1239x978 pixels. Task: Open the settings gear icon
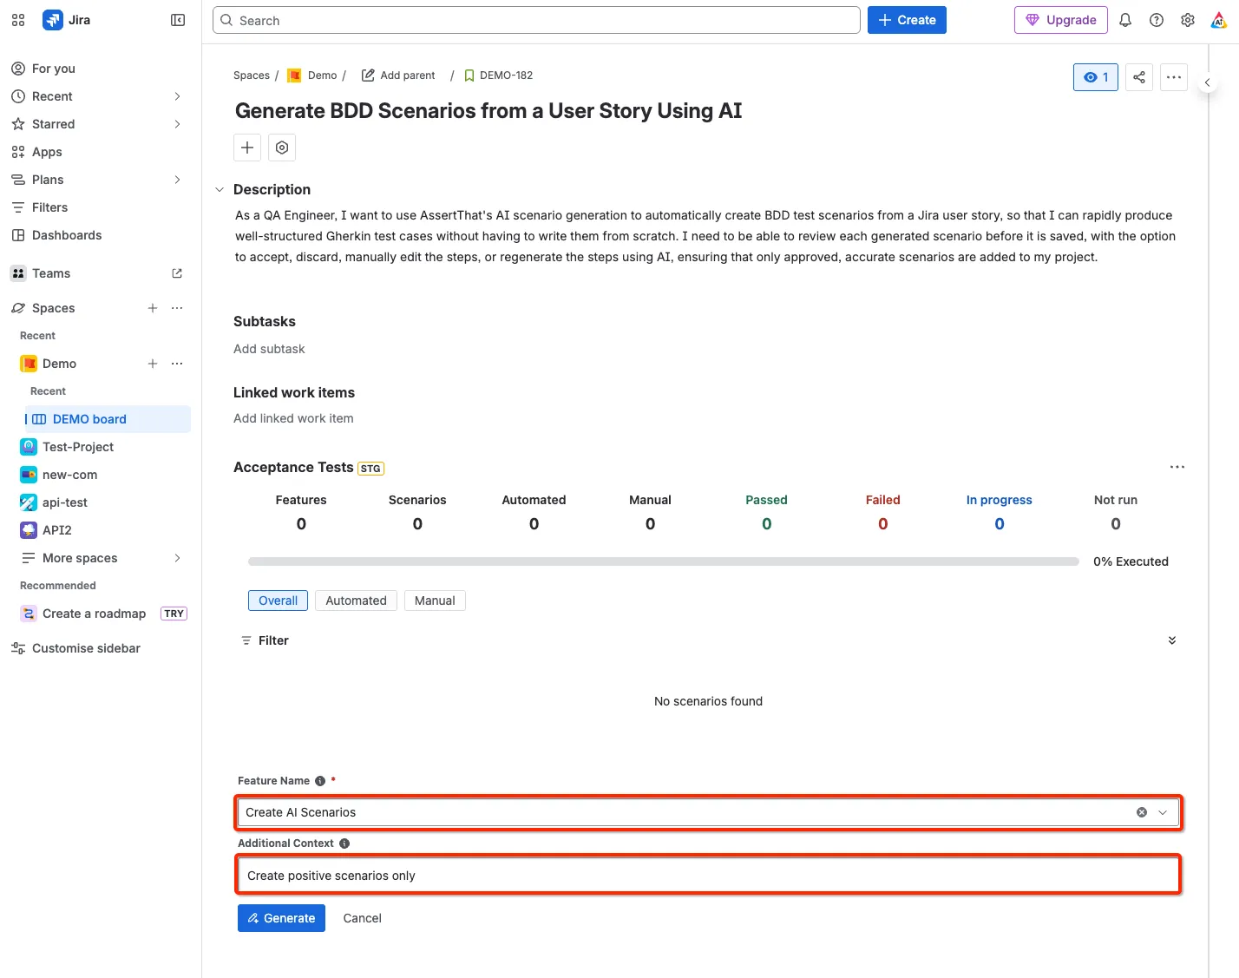coord(1188,20)
